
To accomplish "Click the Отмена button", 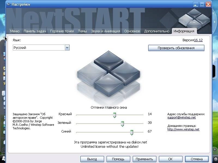I will 197,159.
